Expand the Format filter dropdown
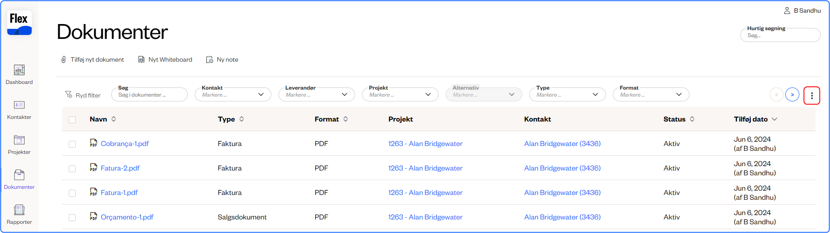The height and width of the screenshot is (233, 830). (651, 94)
